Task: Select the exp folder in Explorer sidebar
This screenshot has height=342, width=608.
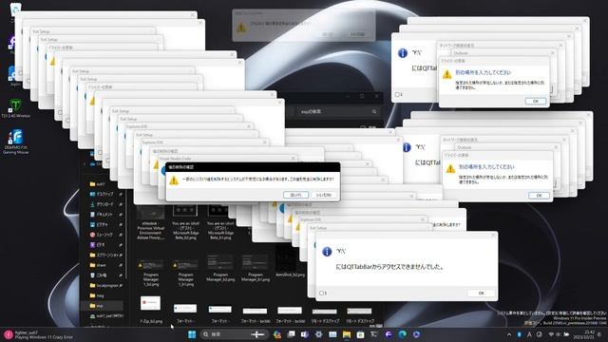Action: point(102,306)
